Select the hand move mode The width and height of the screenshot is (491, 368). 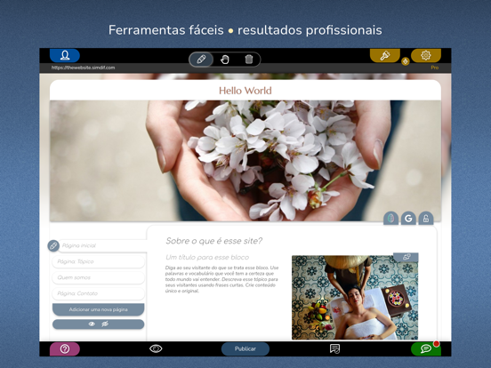pos(225,60)
